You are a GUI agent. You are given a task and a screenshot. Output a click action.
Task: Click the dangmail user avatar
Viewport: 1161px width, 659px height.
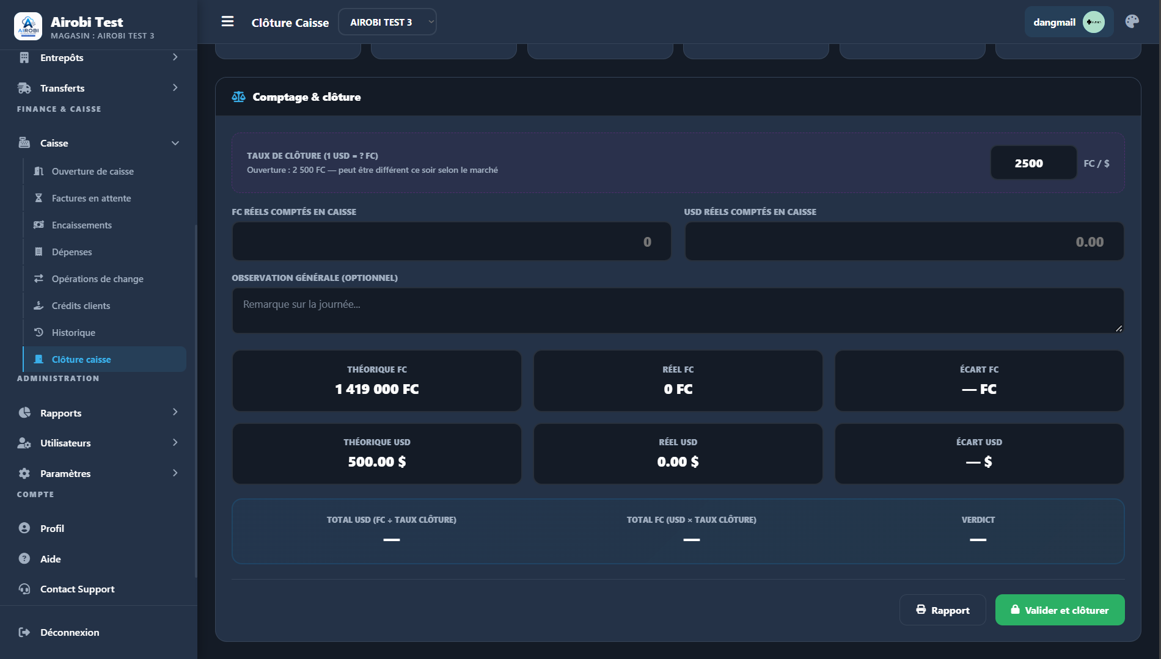click(x=1093, y=22)
